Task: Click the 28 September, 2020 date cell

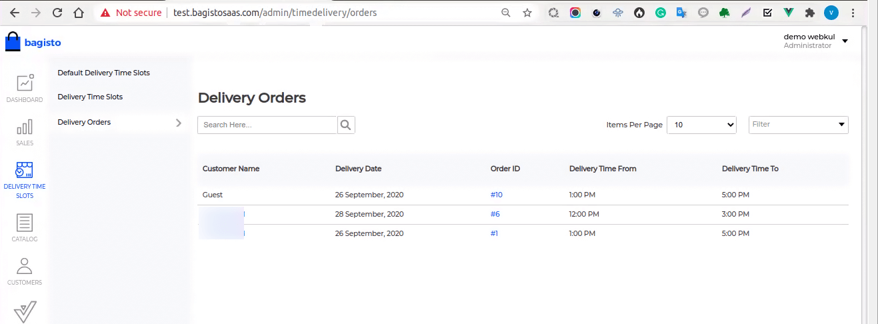Action: [x=369, y=215]
